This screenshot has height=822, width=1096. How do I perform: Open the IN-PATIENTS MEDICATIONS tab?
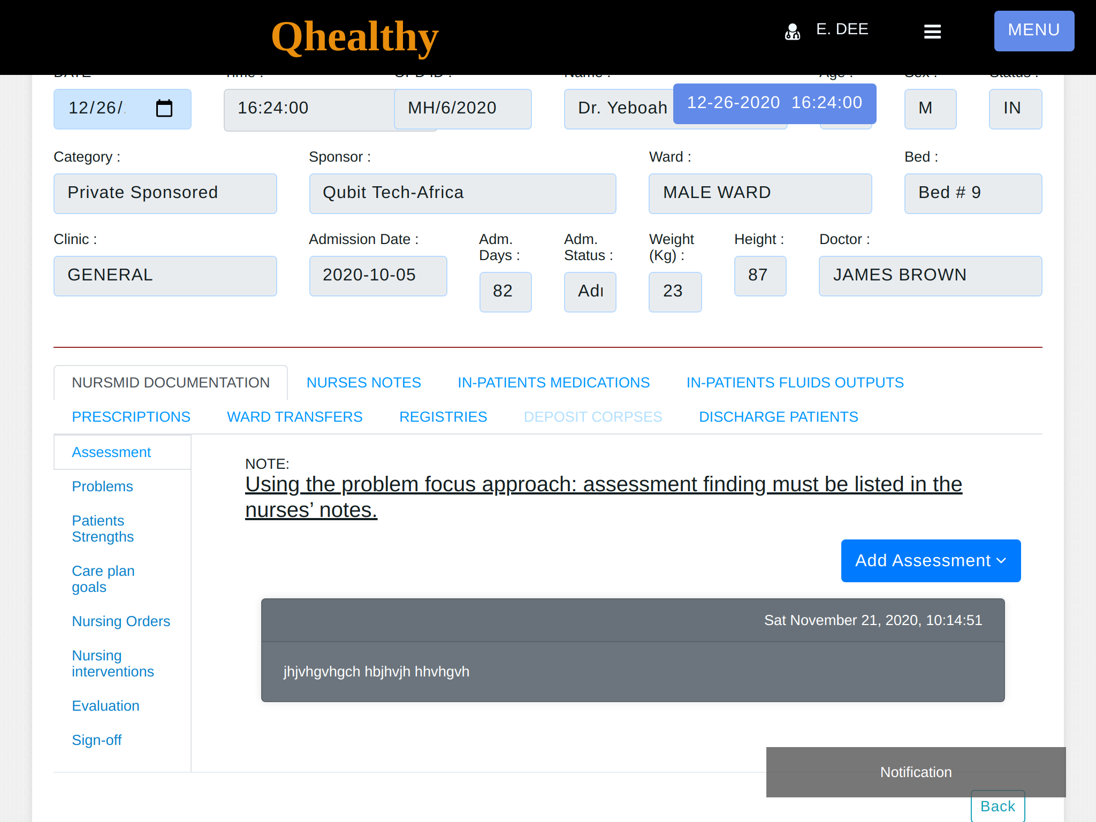click(553, 383)
